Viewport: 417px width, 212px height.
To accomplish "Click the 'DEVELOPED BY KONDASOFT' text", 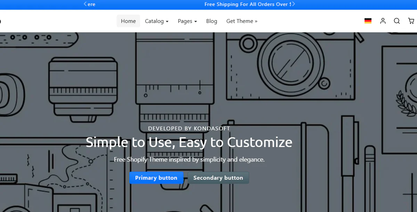I will point(189,128).
